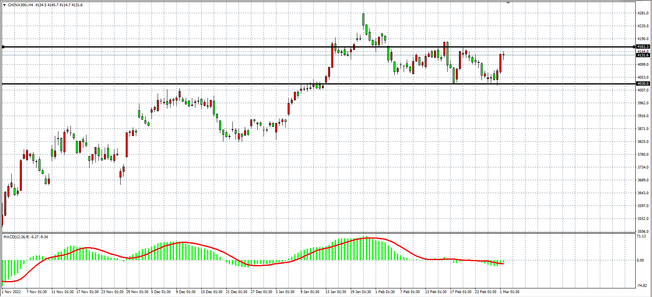Click the current price 4131.6 axis label

point(643,55)
